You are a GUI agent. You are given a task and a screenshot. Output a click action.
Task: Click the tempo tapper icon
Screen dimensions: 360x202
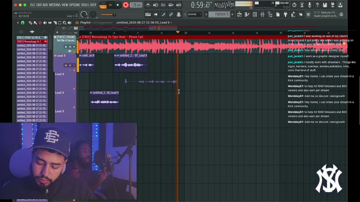293,14
